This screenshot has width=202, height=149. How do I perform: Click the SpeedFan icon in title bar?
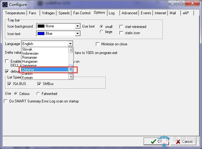point(5,5)
